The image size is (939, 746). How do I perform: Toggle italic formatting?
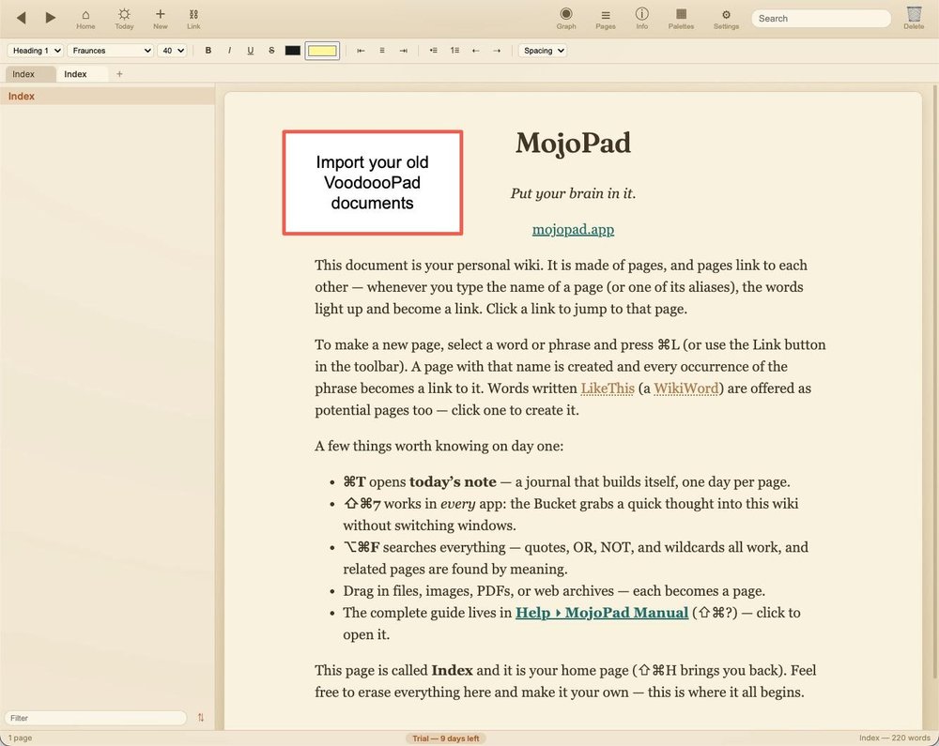229,51
